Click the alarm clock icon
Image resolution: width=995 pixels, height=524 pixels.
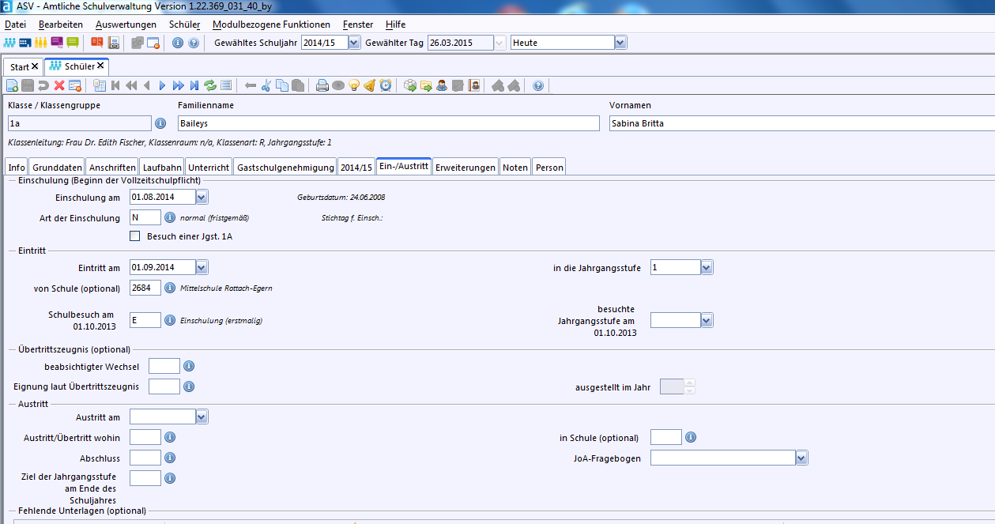(386, 85)
